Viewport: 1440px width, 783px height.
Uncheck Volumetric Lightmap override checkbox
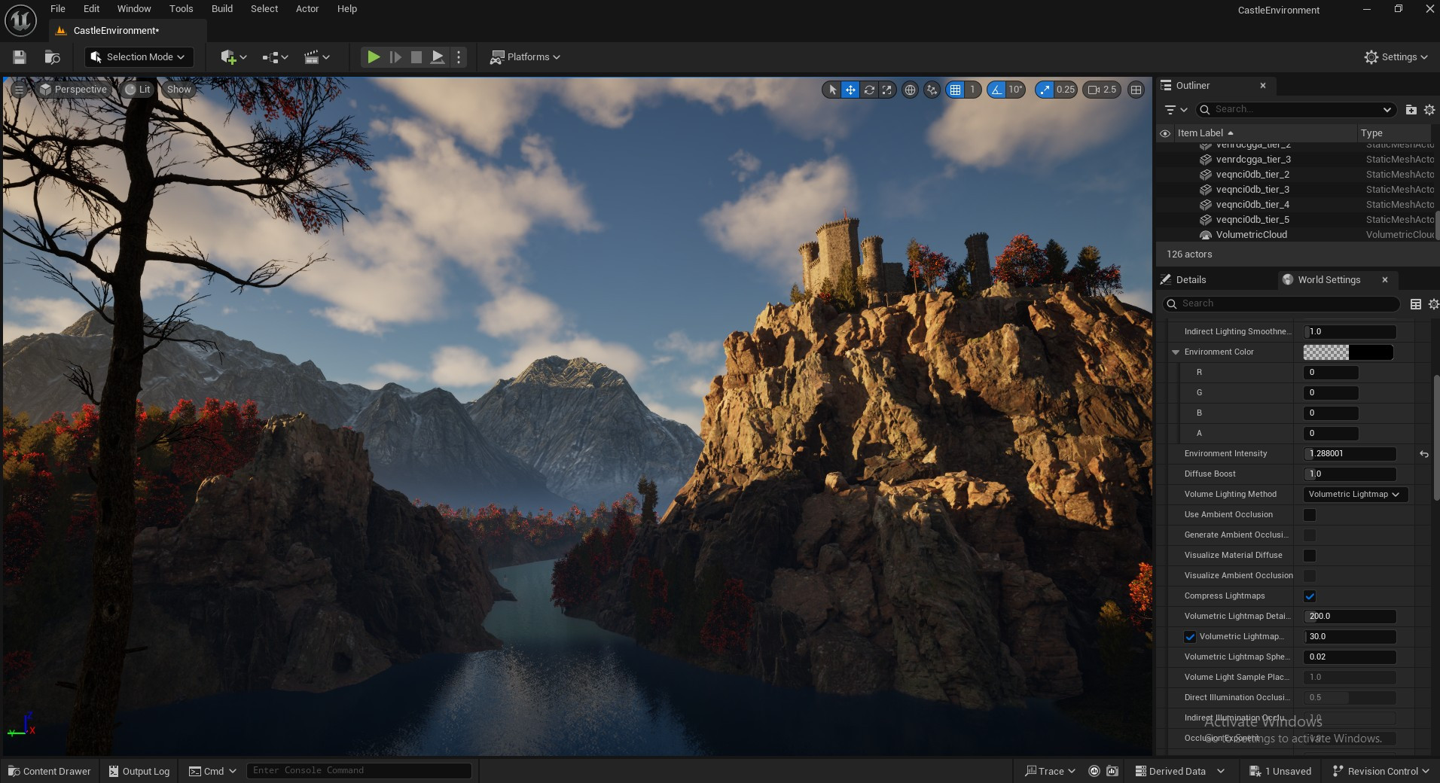point(1190,637)
